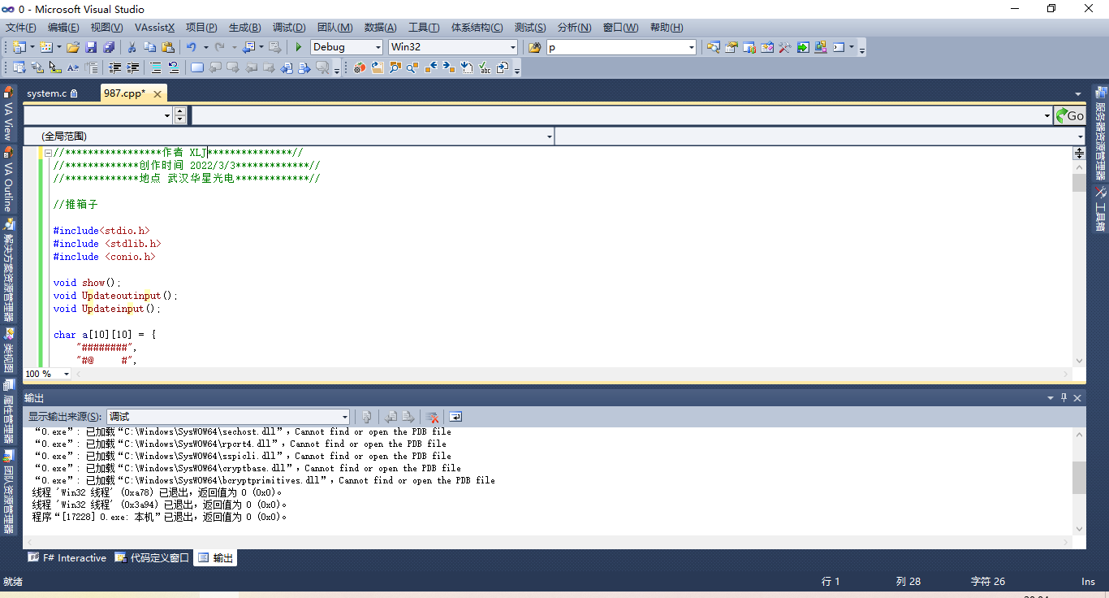
Task: Click the Start Page green-arrow icon
Action: [803, 47]
